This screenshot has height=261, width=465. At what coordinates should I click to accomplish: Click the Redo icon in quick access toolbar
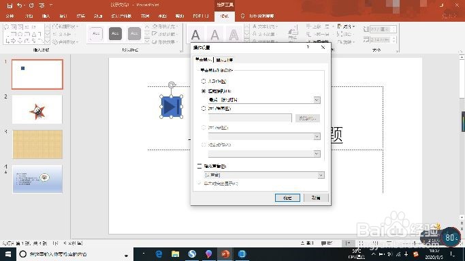(31, 5)
